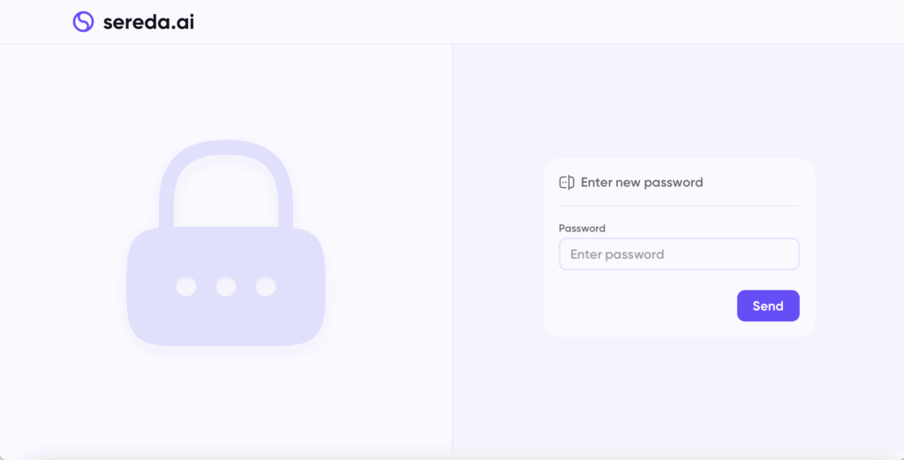The width and height of the screenshot is (904, 460).
Task: Submit with the Send button
Action: (x=768, y=305)
